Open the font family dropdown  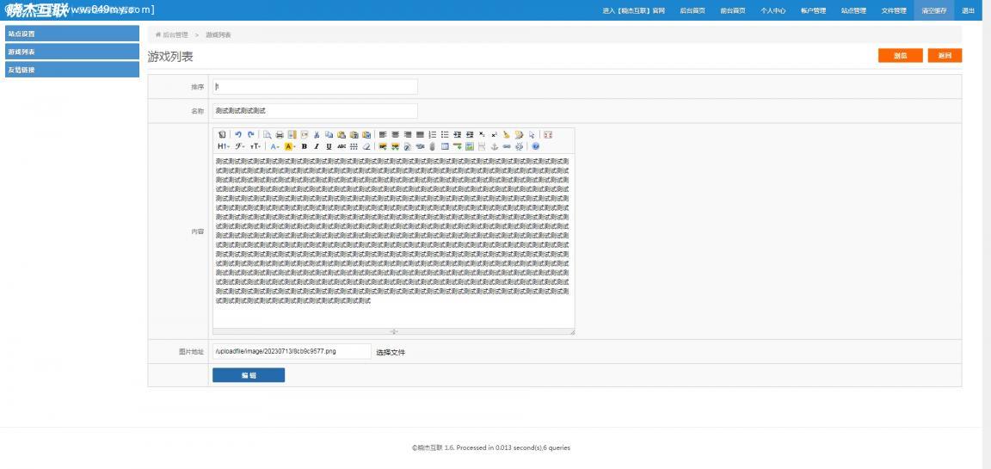pyautogui.click(x=240, y=146)
